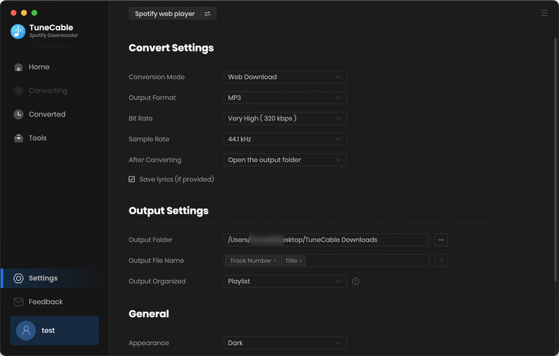559x356 pixels.
Task: Click the Feedback envelope icon
Action: click(x=19, y=302)
